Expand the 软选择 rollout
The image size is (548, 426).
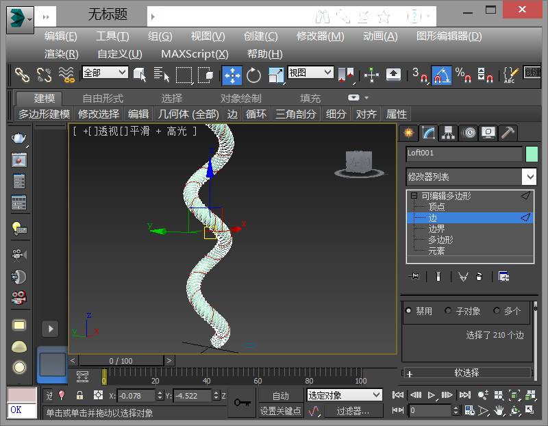click(x=466, y=373)
